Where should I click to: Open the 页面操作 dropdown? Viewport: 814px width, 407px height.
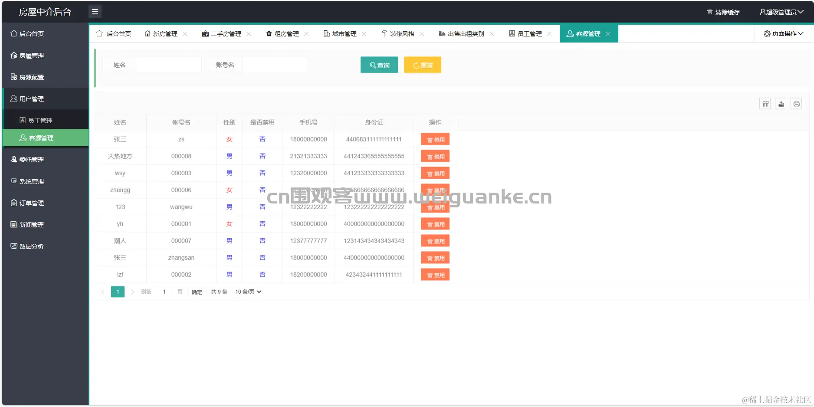click(784, 33)
